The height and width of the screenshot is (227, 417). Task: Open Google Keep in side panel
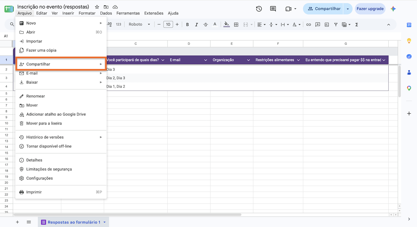(409, 41)
